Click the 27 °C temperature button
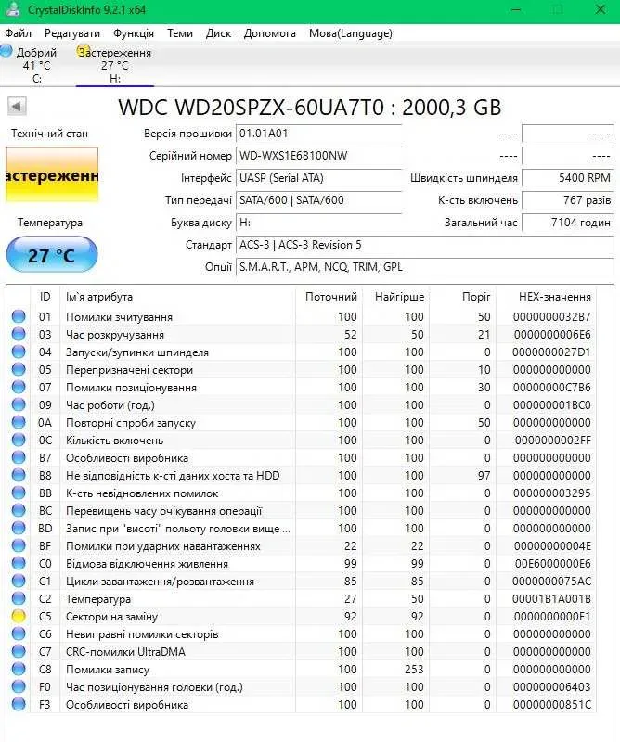This screenshot has height=742, width=620. 52,255
